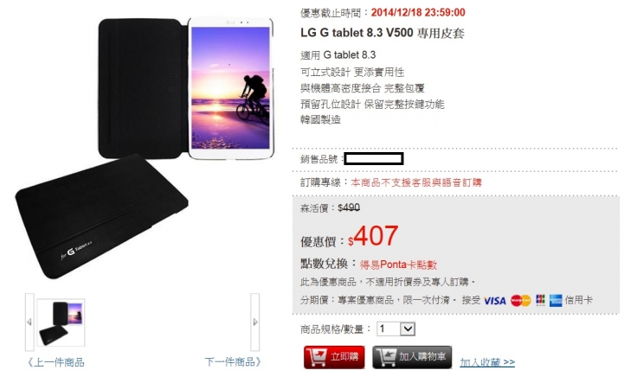The image size is (624, 370).
Task: Click the JCB card logo
Action: coord(540,300)
